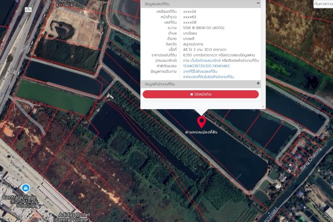Collapse the ข้อมูลแปลงที่ดิน section with minus icon
This screenshot has height=222, width=333.
click(x=258, y=3)
